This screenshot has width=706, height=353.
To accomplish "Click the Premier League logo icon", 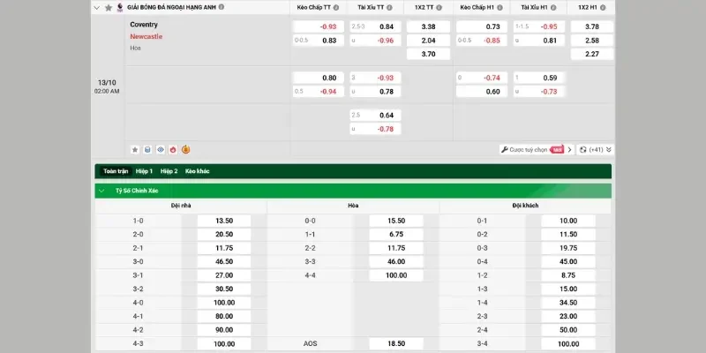I will (x=120, y=8).
